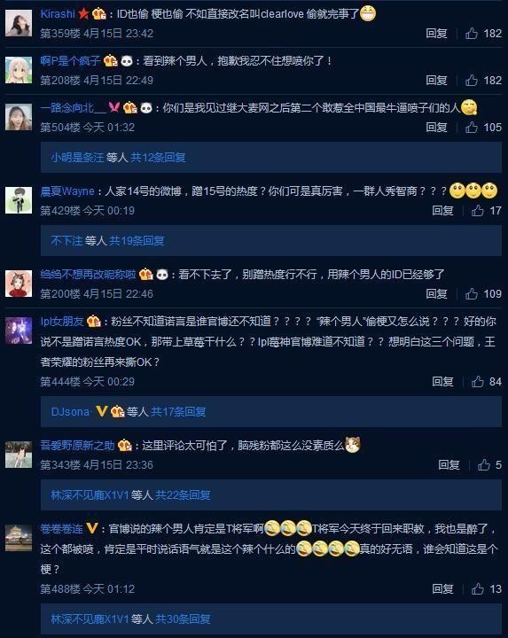
Task: Like 晨夏Wayne's comment thumbs-up icon
Action: tap(478, 210)
